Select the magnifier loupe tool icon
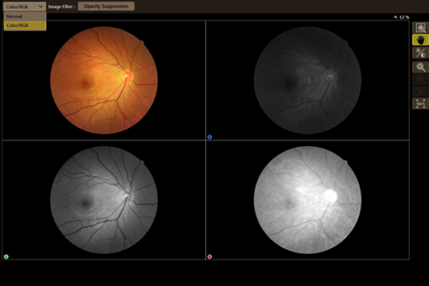 pyautogui.click(x=420, y=28)
